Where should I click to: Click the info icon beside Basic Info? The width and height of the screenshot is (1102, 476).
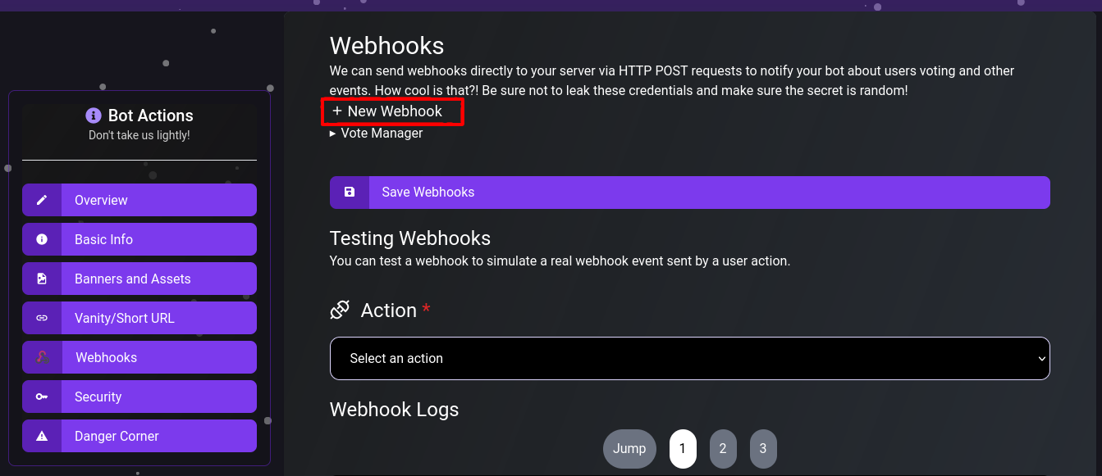[x=42, y=239]
